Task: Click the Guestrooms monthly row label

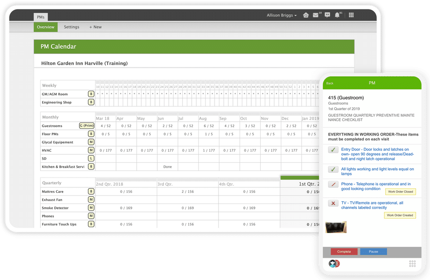Action: 52,126
